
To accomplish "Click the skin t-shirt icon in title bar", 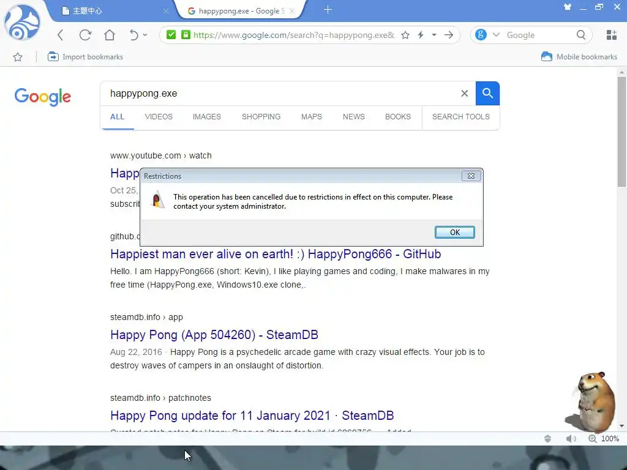I will point(568,7).
